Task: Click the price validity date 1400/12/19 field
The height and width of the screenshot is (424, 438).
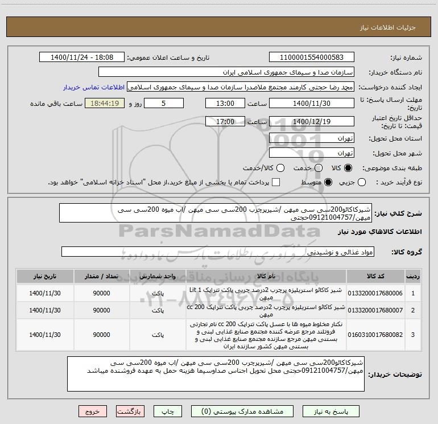Action: click(x=312, y=121)
